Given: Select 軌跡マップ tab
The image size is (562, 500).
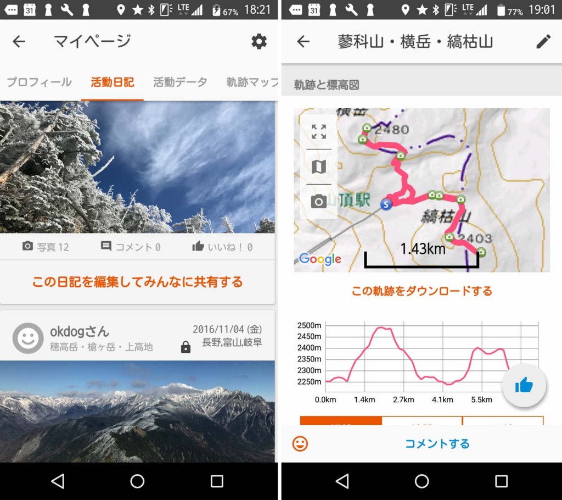Looking at the screenshot, I should tap(252, 82).
